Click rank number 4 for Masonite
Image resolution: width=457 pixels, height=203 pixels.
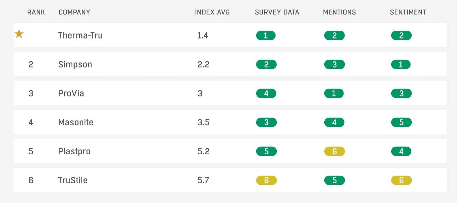pyautogui.click(x=31, y=122)
